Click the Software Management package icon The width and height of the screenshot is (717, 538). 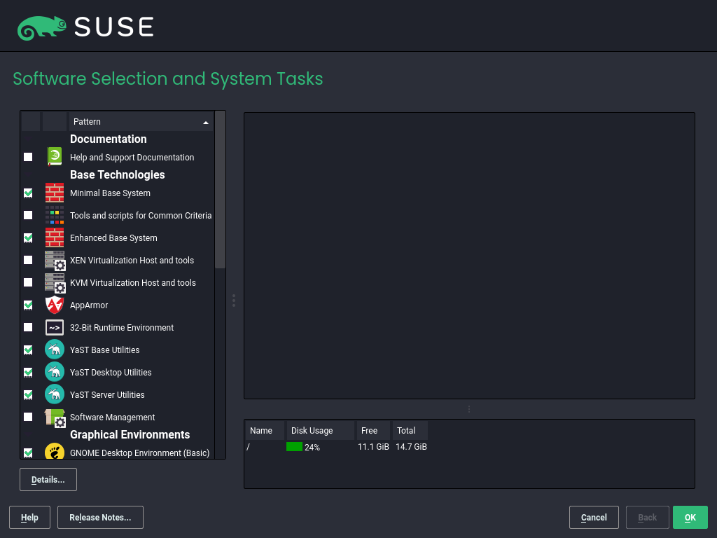pyautogui.click(x=55, y=418)
